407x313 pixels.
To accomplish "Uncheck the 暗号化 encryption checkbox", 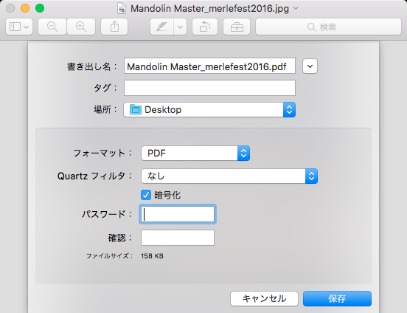I will point(146,195).
